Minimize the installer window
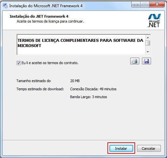This screenshot has height=158, width=167. 136,5
